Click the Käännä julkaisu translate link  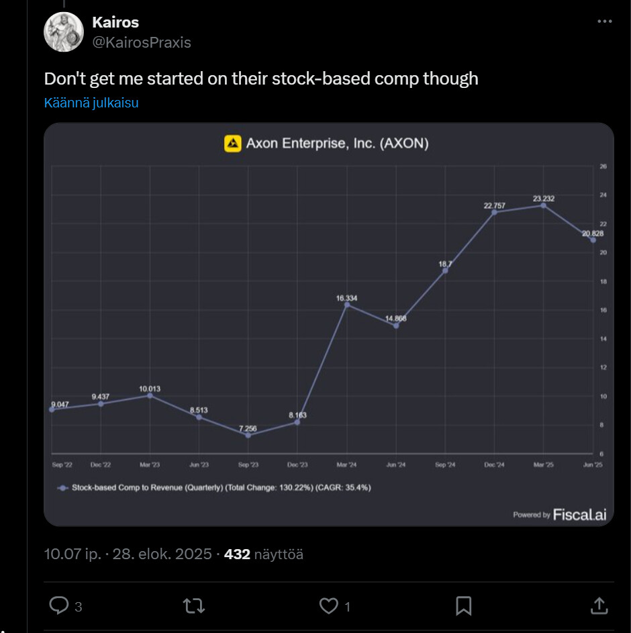coord(91,103)
